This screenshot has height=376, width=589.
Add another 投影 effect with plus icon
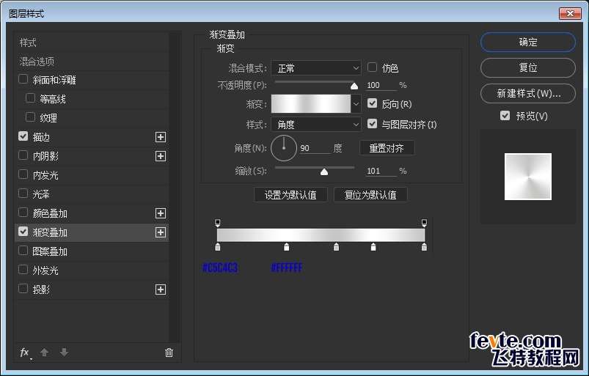pos(161,290)
